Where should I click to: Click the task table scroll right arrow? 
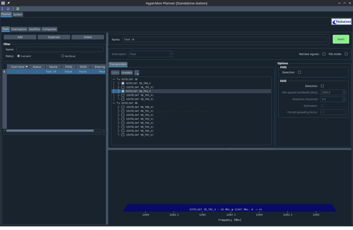click(x=104, y=131)
